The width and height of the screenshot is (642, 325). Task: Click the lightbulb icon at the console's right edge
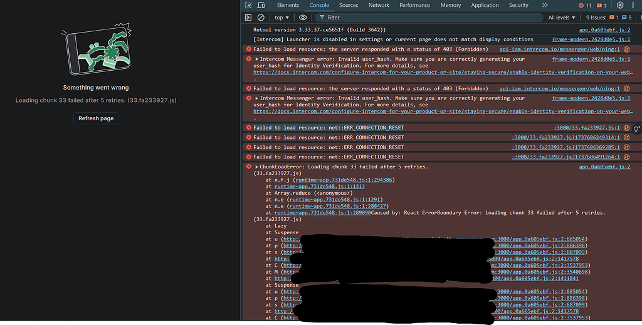637,129
